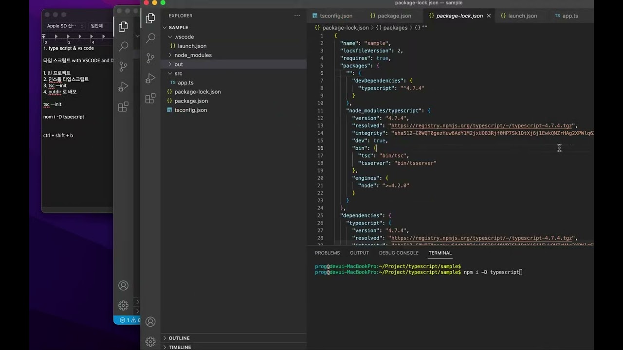The height and width of the screenshot is (350, 623).
Task: Open app.ts in the explorer tree
Action: 185,83
